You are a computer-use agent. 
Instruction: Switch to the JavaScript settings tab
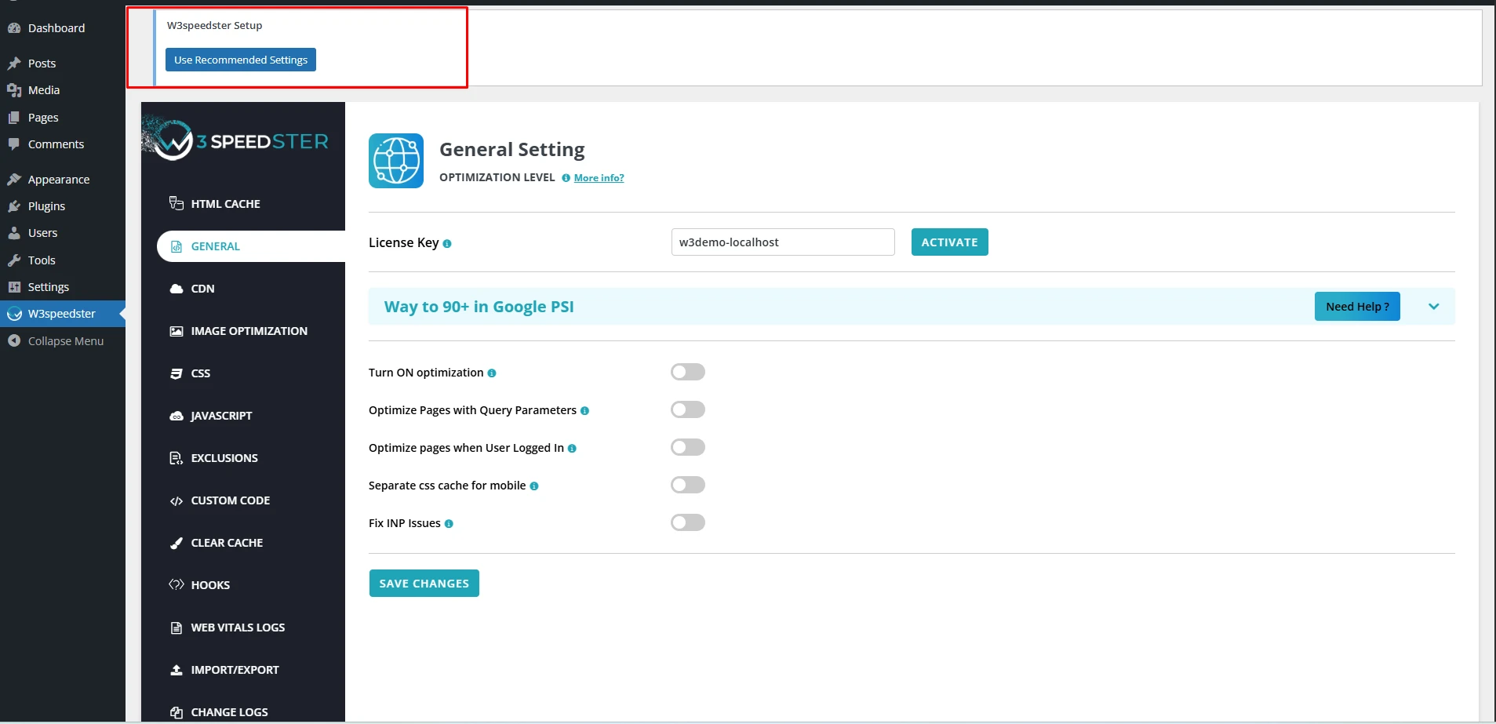221,416
